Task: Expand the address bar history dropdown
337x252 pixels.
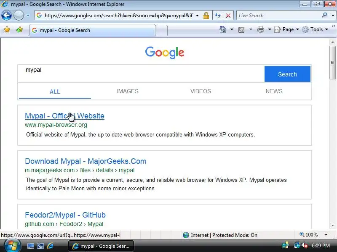Action: pyautogui.click(x=197, y=16)
